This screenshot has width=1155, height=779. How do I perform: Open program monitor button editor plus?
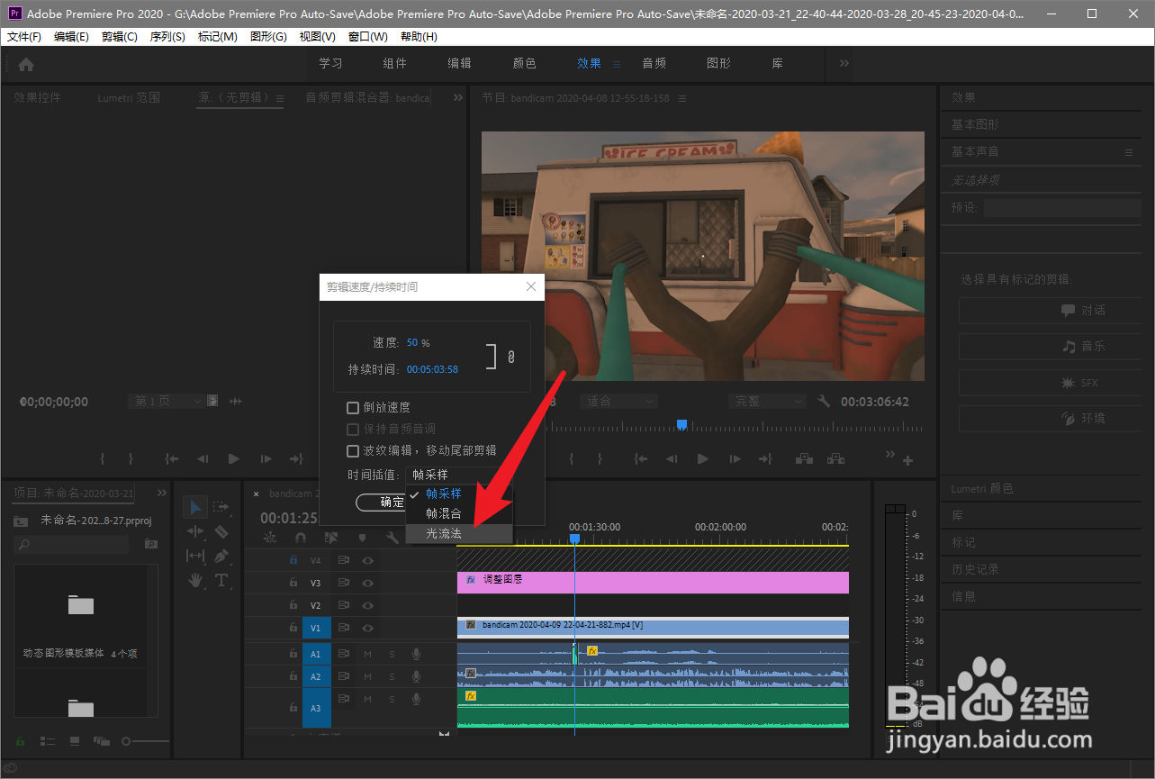coord(907,461)
